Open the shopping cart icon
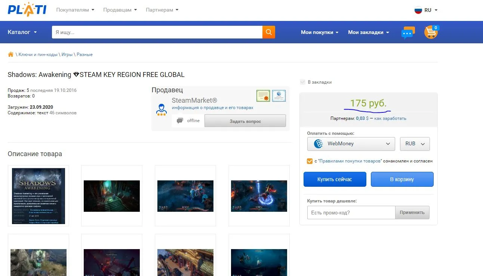This screenshot has height=276, width=483. pyautogui.click(x=431, y=32)
